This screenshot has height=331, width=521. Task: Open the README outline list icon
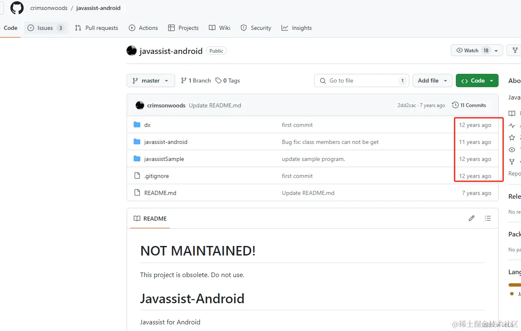pos(488,218)
